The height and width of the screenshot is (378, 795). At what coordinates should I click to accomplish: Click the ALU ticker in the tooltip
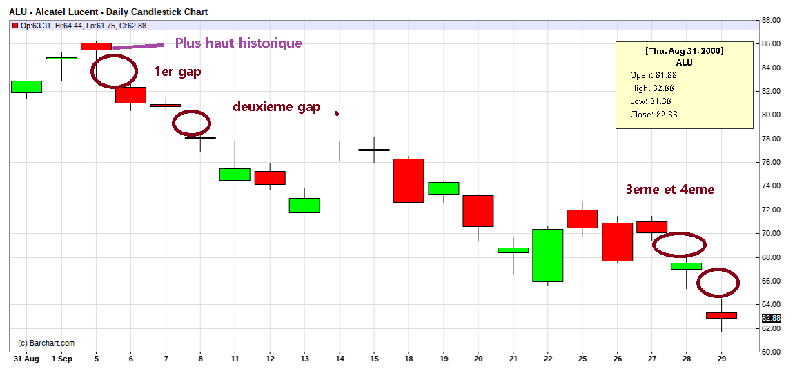(684, 63)
